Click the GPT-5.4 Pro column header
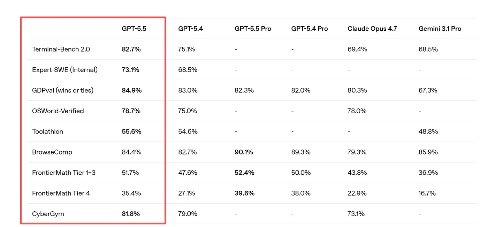This screenshot has height=227, width=488. pos(310,29)
